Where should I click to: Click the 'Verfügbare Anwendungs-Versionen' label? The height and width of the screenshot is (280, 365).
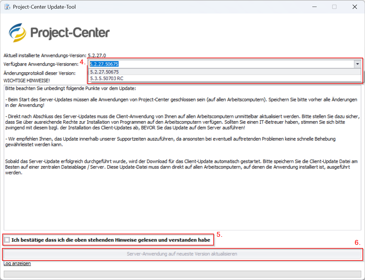pos(41,64)
